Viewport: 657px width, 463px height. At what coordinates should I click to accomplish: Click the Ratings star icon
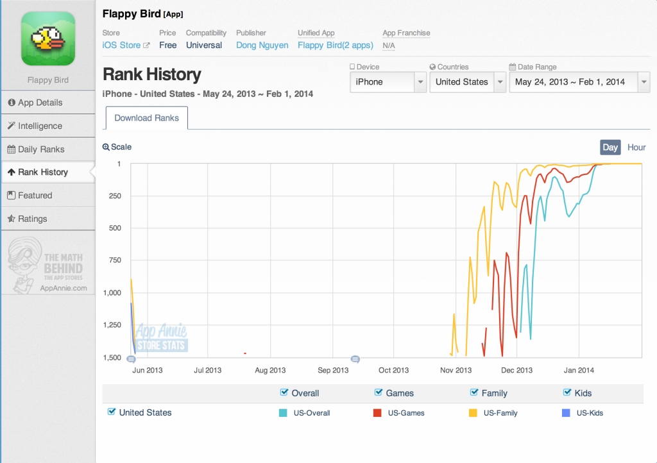12,219
